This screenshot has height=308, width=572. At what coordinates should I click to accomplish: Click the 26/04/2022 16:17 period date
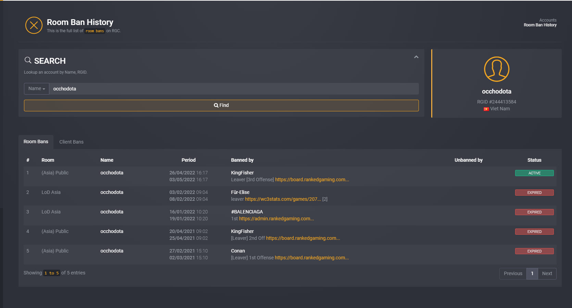point(188,173)
